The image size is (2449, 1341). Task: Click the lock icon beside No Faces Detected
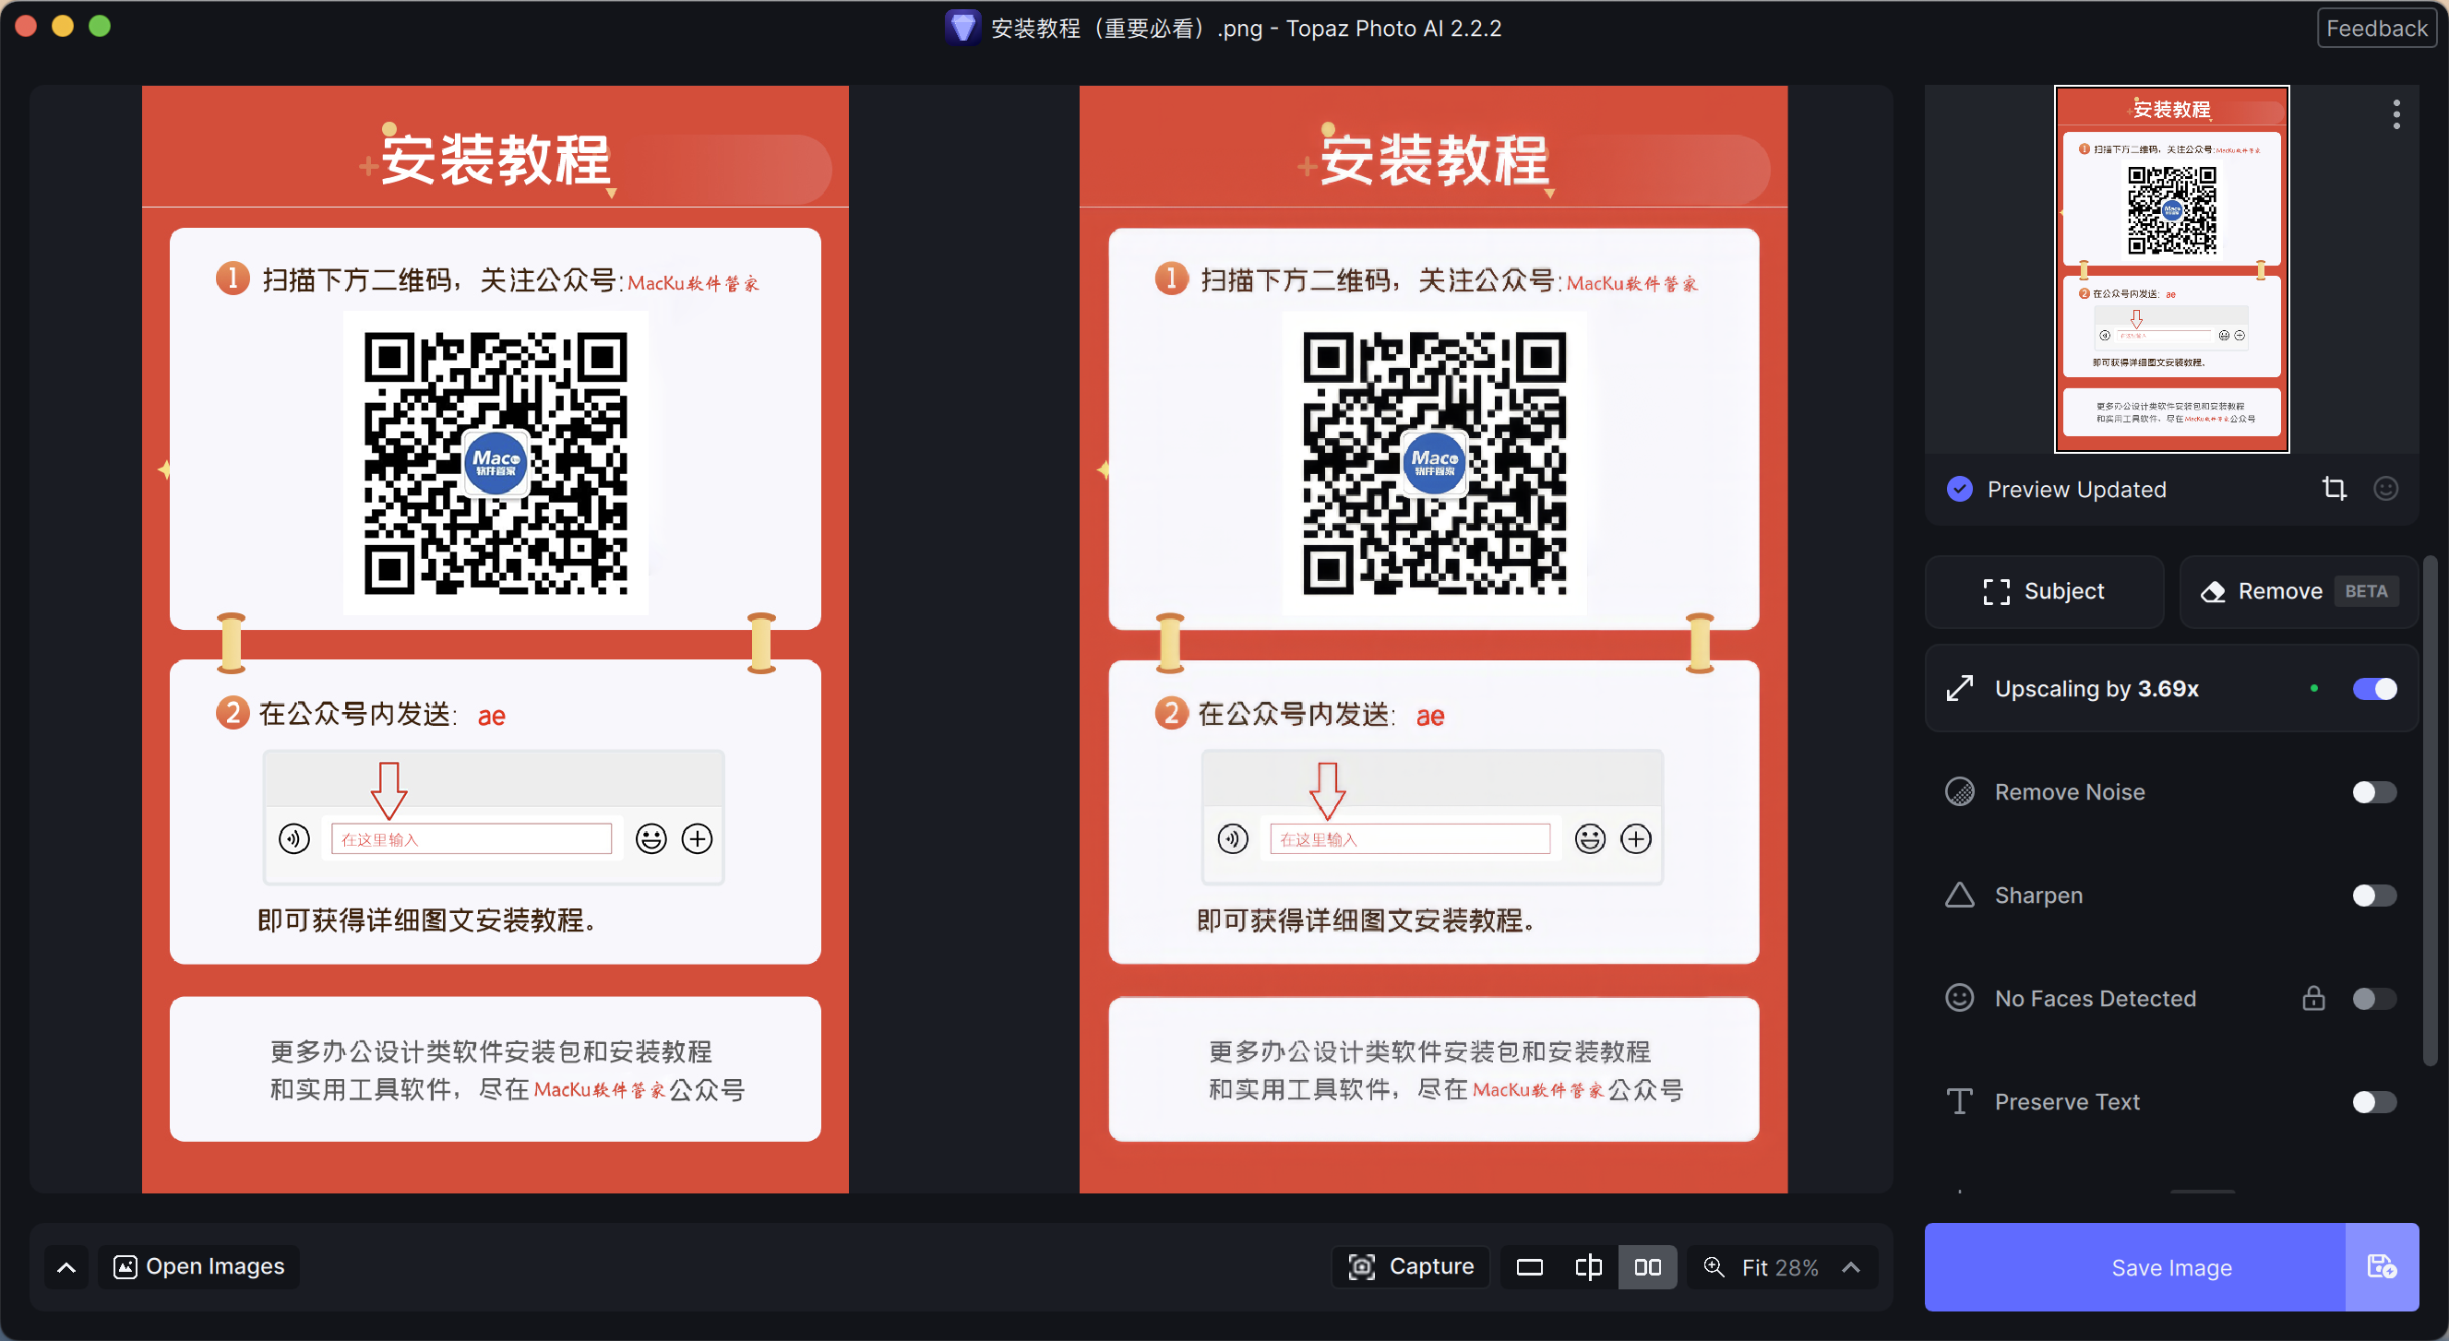2313,998
